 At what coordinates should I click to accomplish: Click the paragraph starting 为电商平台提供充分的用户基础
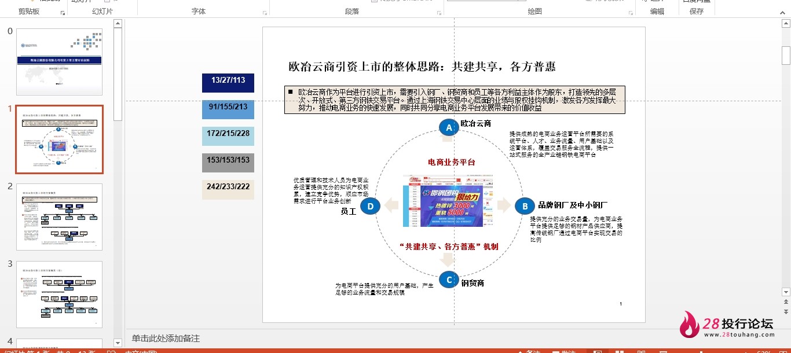click(384, 289)
